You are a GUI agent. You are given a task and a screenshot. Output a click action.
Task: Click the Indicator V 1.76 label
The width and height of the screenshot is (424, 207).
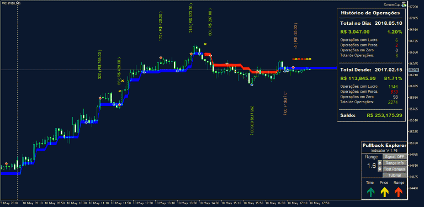[x=384, y=150]
